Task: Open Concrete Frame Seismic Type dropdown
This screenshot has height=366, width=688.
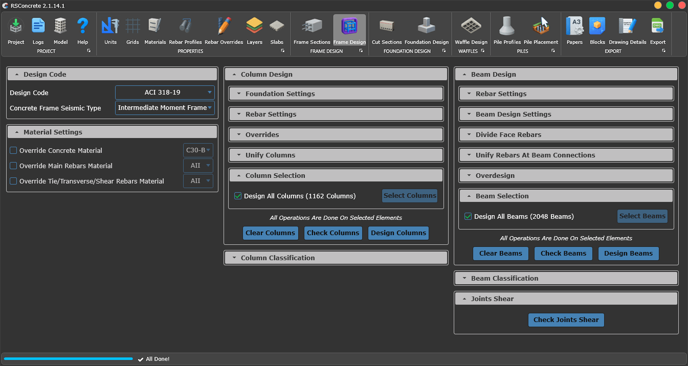Action: coord(165,108)
